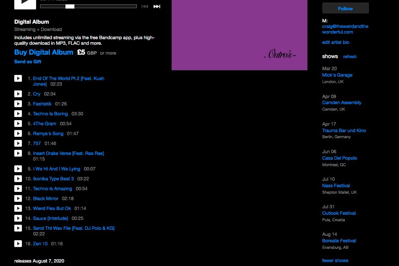This screenshot has width=399, height=266.
Task: Play track 12 Black Mirror
Action: click(x=18, y=198)
